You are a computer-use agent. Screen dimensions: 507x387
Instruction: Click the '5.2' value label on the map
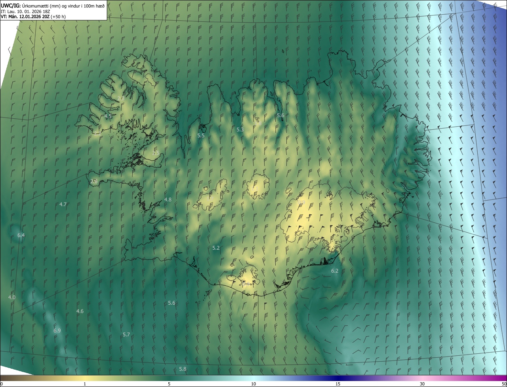click(216, 248)
